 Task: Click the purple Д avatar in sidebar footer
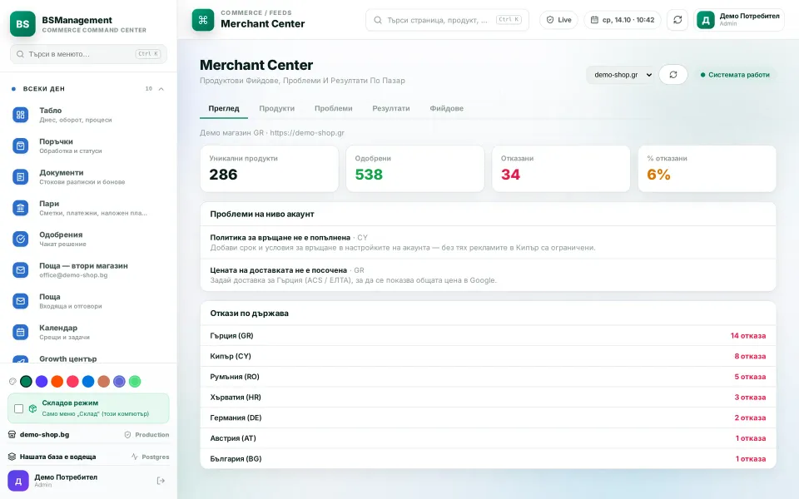point(17,481)
